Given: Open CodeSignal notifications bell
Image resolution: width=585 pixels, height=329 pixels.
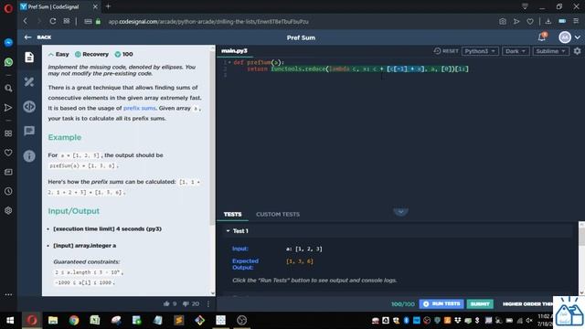Looking at the screenshot, I should tap(542, 37).
